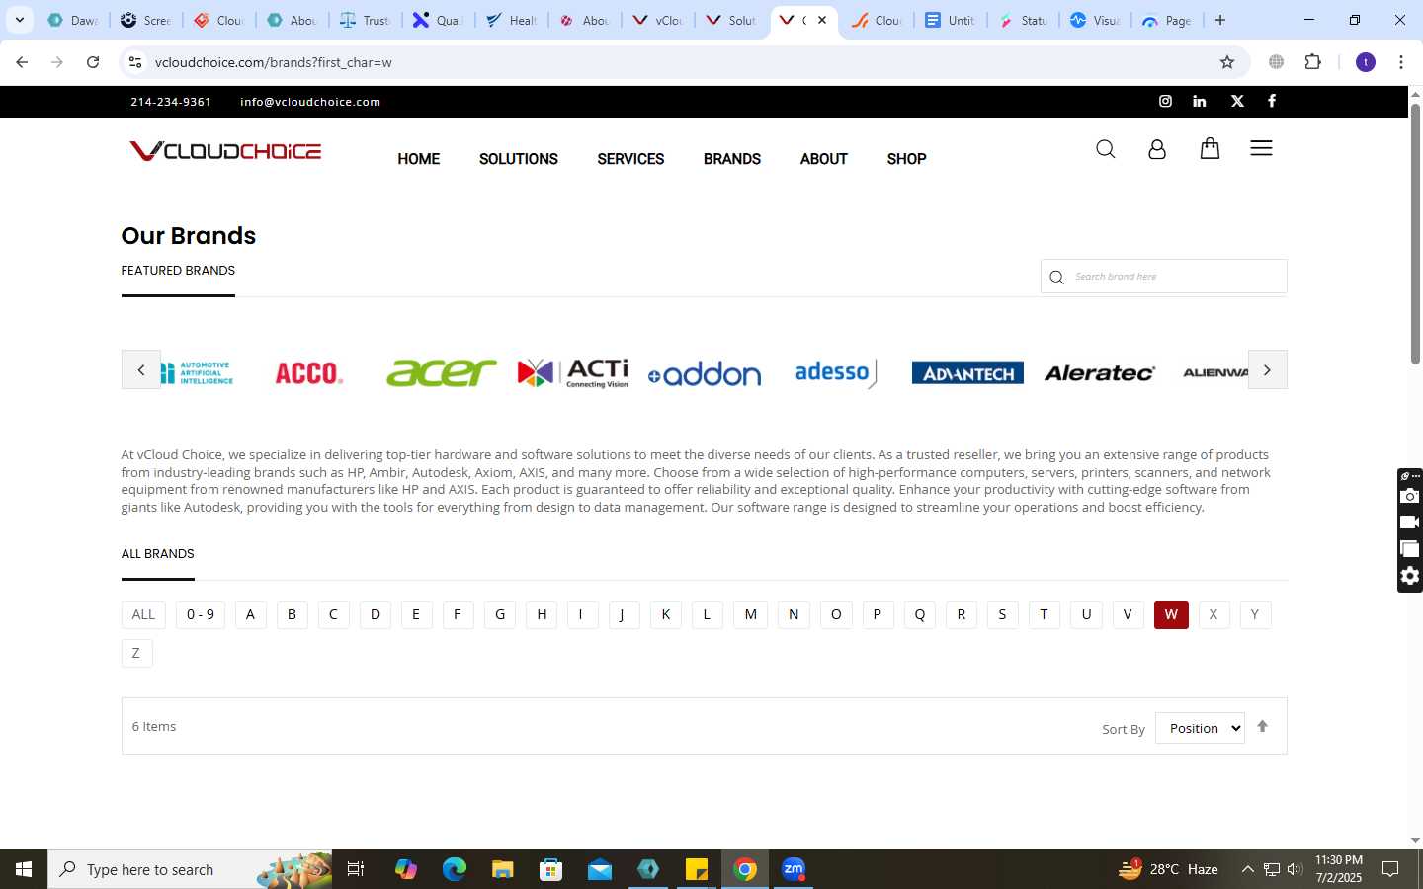Show the next featured brands
This screenshot has height=889, width=1423.
click(x=1267, y=369)
